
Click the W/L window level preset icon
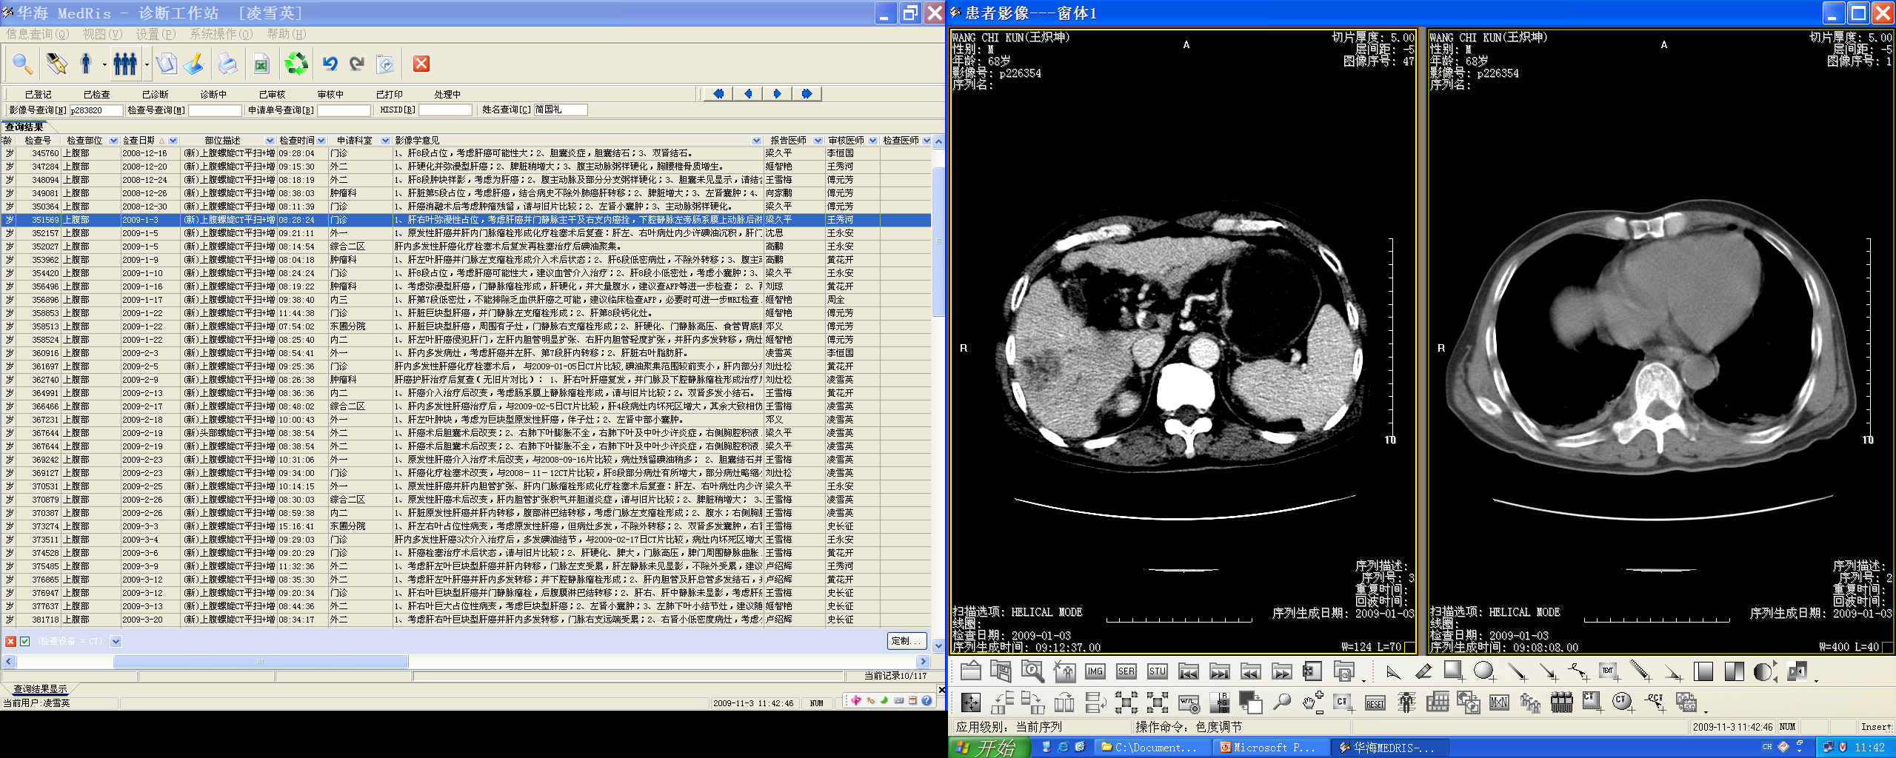pyautogui.click(x=1188, y=702)
